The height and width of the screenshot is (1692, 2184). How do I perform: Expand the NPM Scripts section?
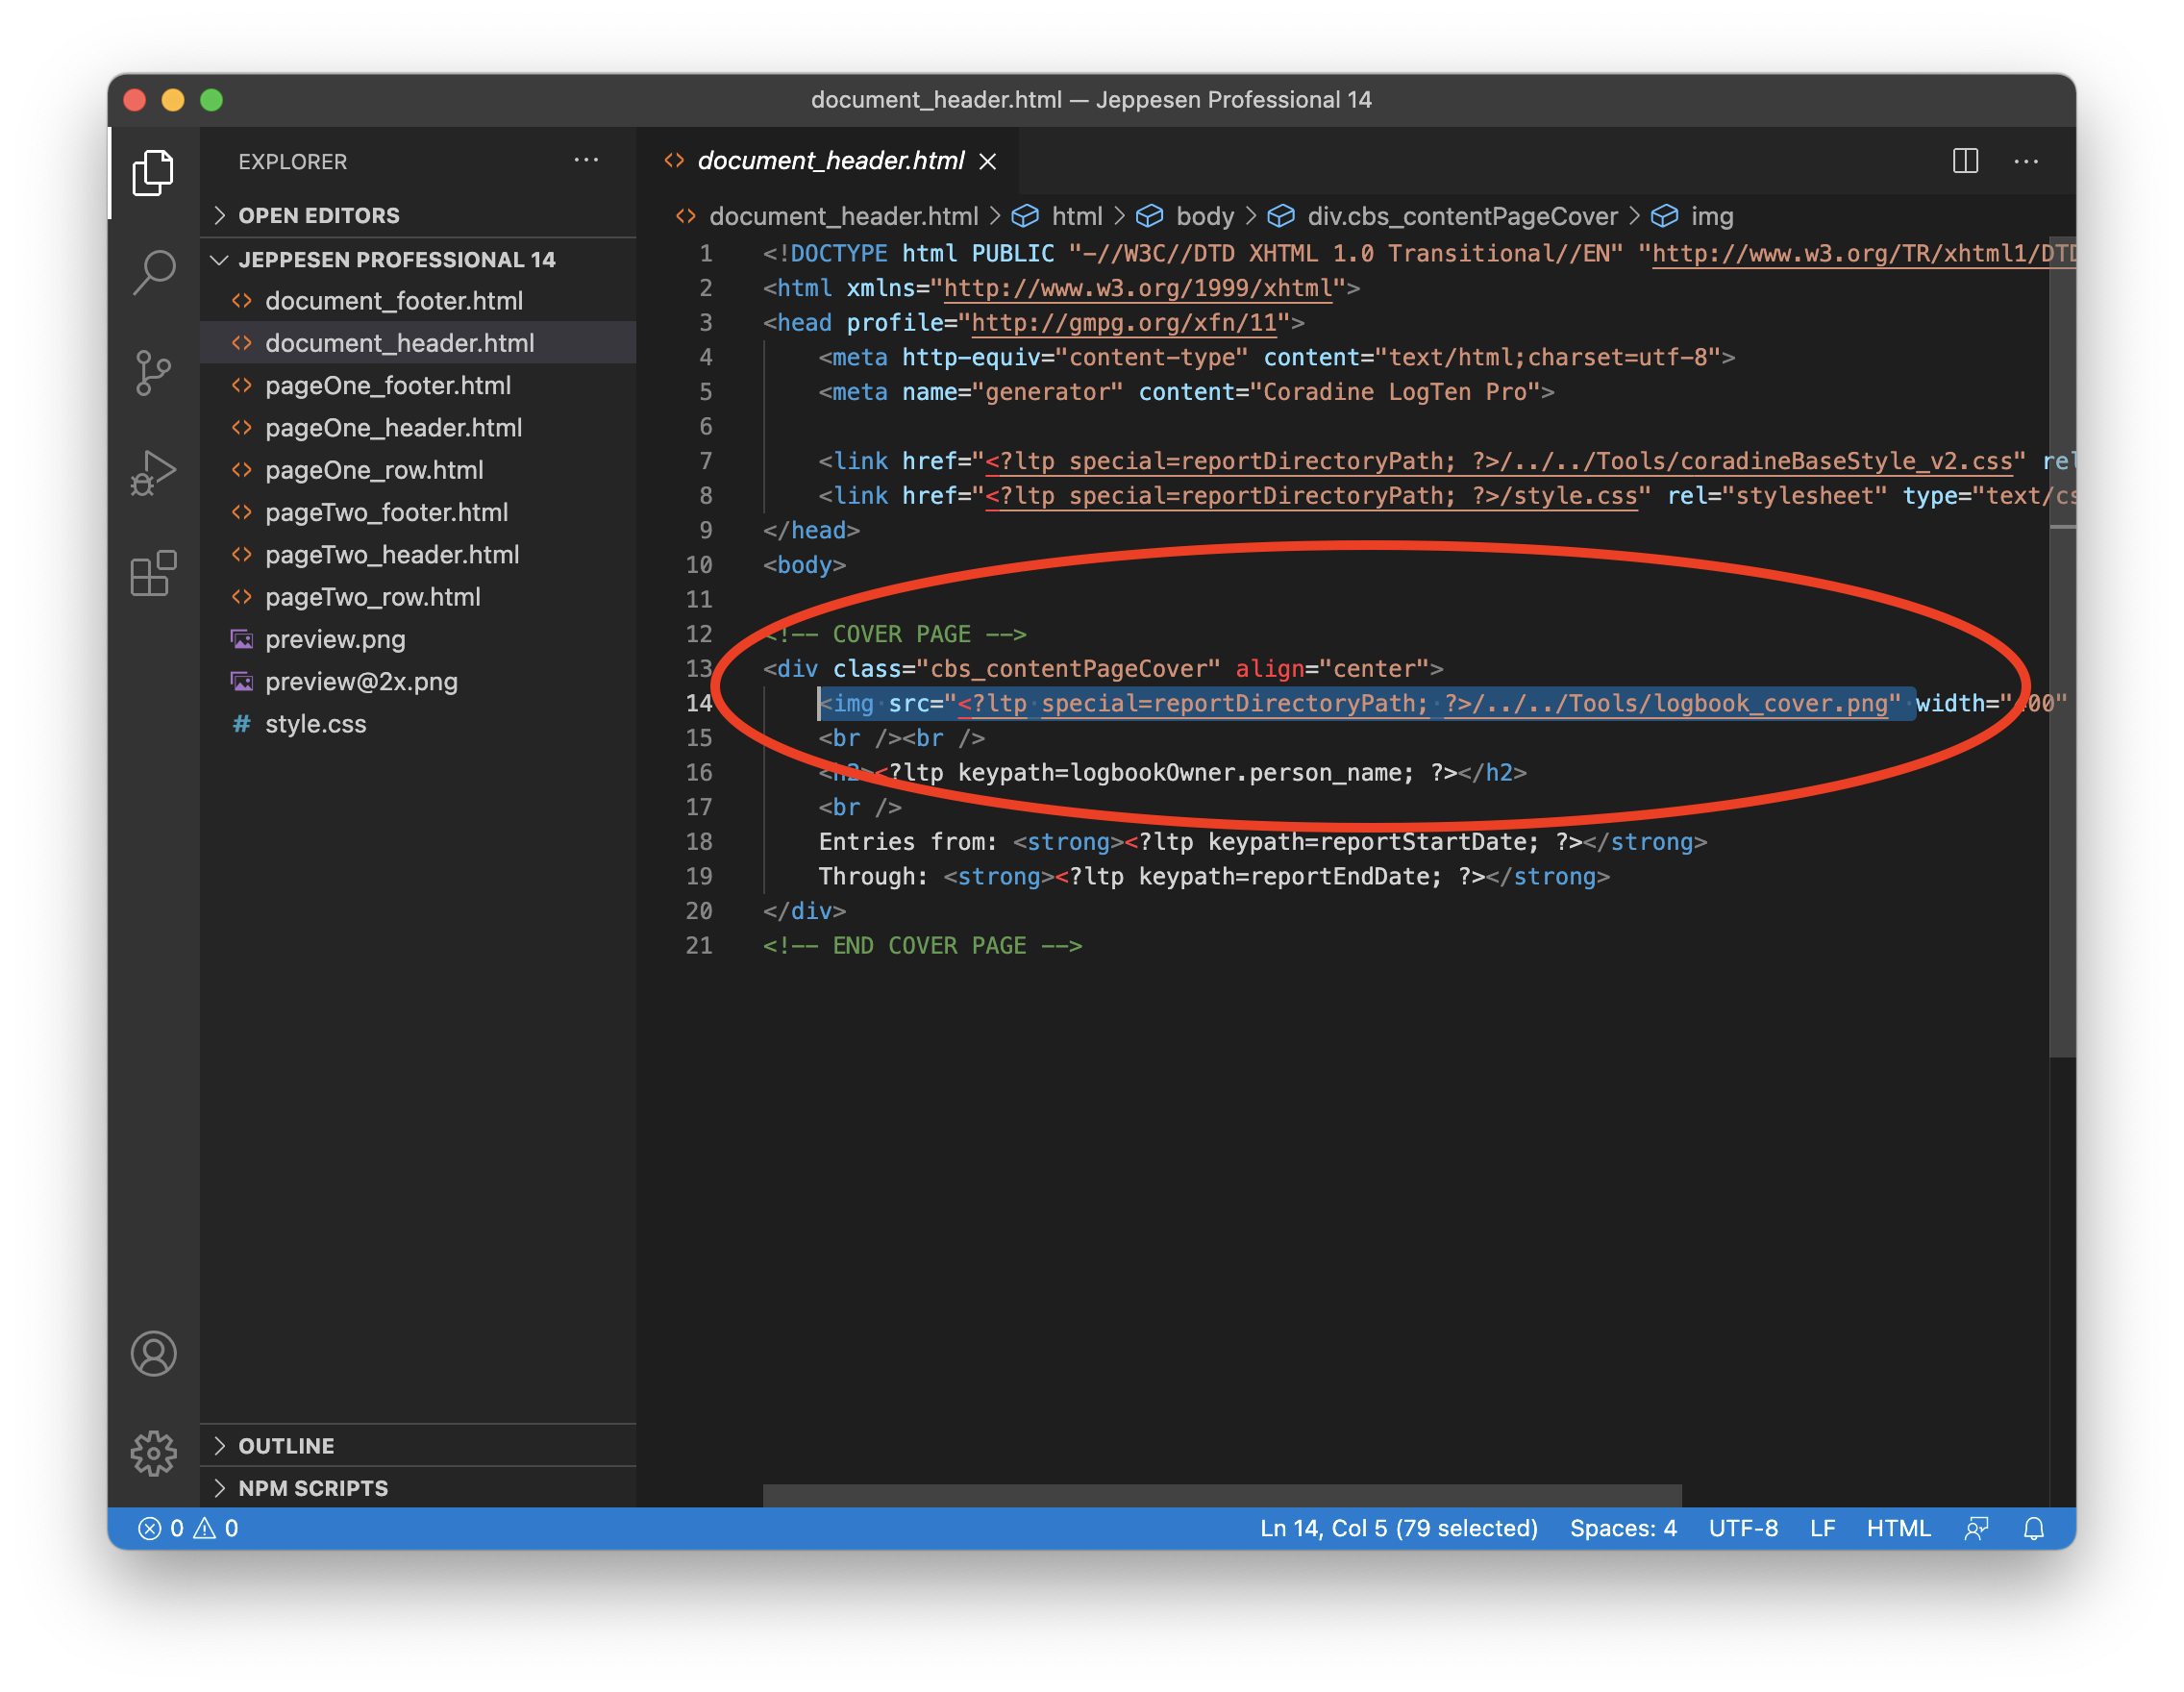click(418, 1487)
